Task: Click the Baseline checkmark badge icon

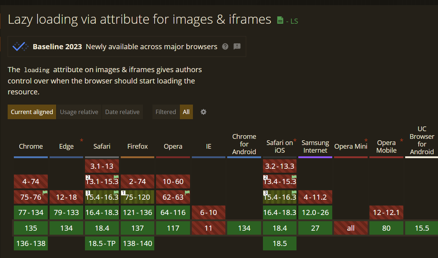Action: [20, 46]
